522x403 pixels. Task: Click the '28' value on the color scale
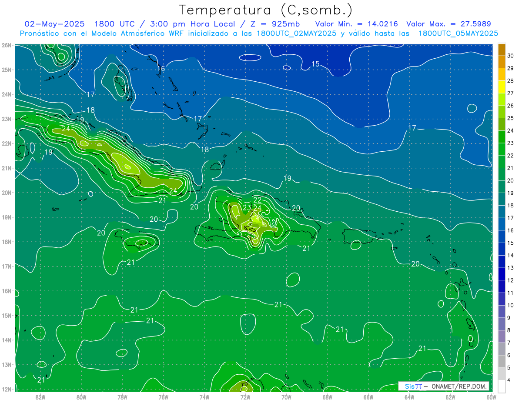pos(511,80)
